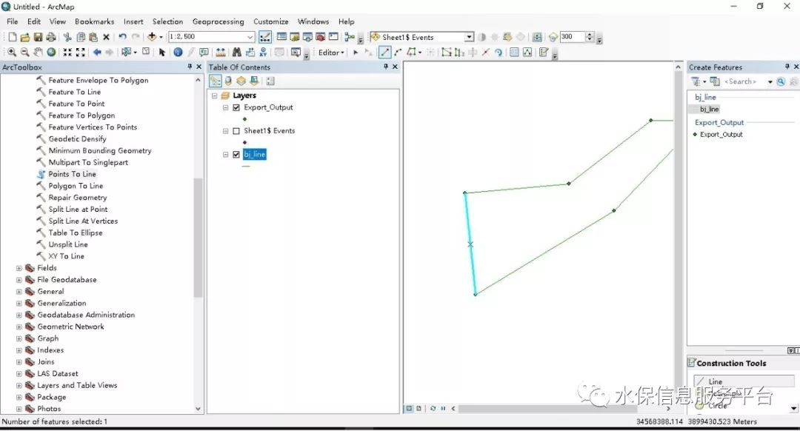
Task: Click the Split Tool icon on Editor toolbar
Action: pyautogui.click(x=485, y=52)
